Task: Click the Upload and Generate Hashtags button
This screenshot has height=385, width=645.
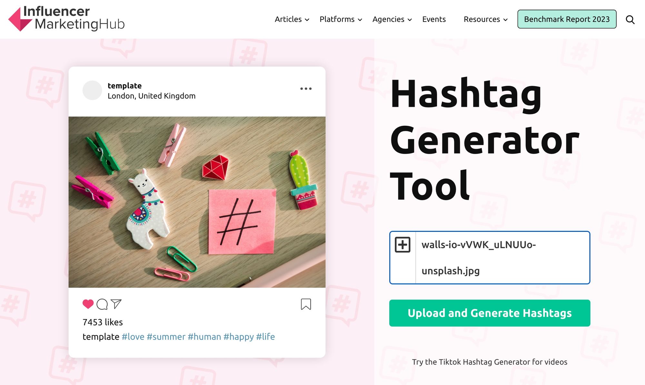Action: point(490,313)
